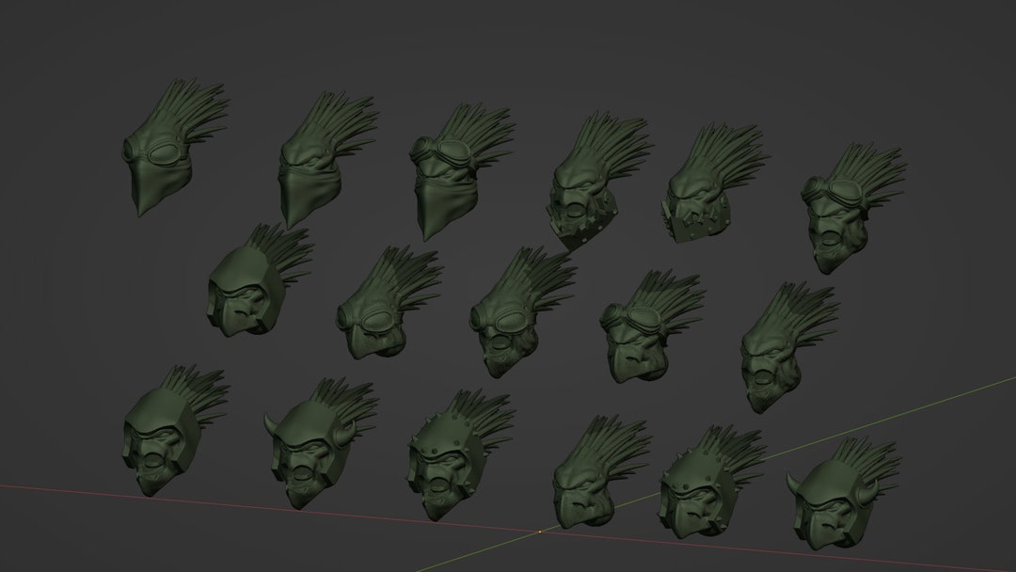The width and height of the screenshot is (1016, 572).
Task: Click the red X axis line
Action: (260, 507)
